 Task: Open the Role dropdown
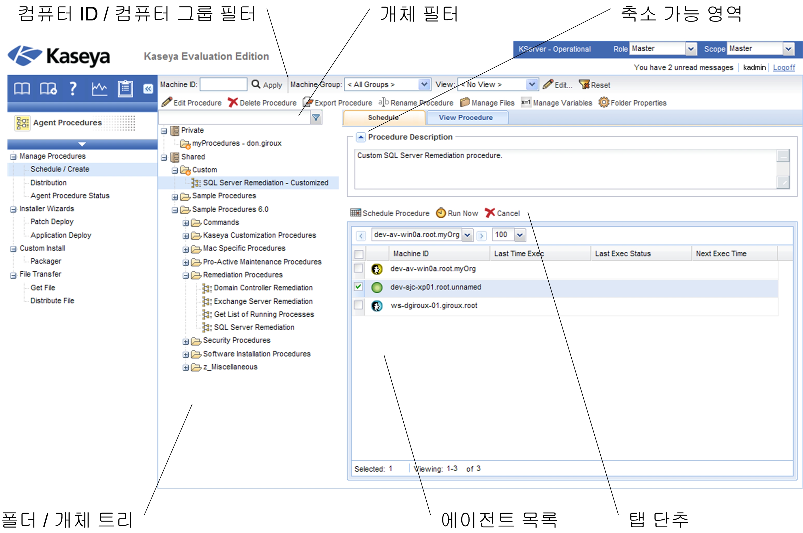690,49
